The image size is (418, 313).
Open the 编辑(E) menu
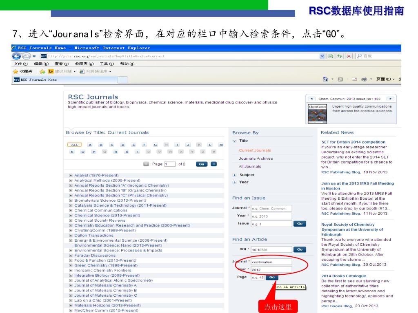click(41, 64)
